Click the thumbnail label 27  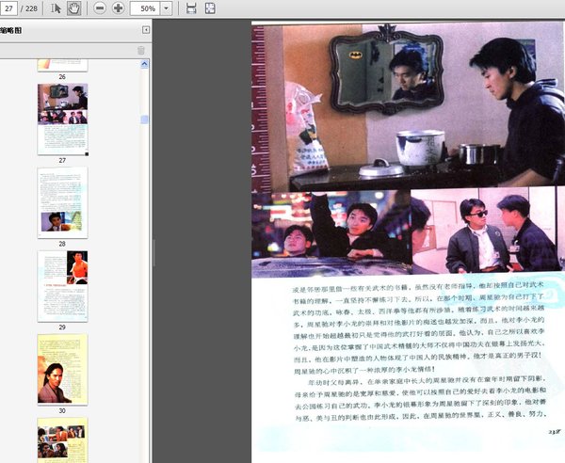pos(62,160)
